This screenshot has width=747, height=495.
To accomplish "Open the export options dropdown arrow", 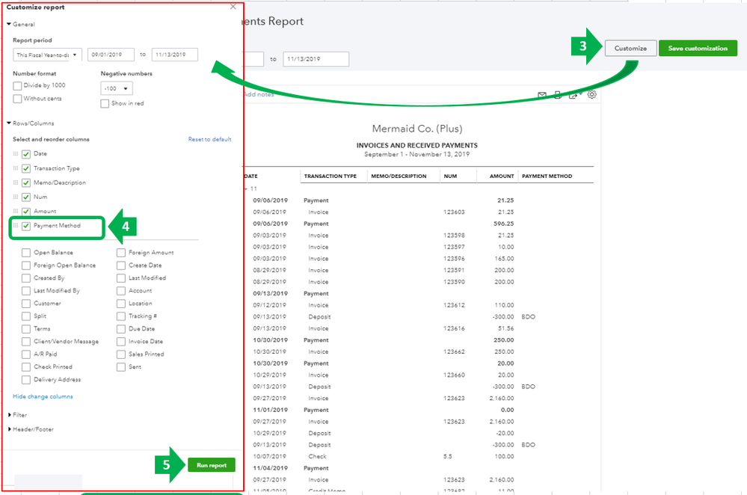I will (x=580, y=94).
